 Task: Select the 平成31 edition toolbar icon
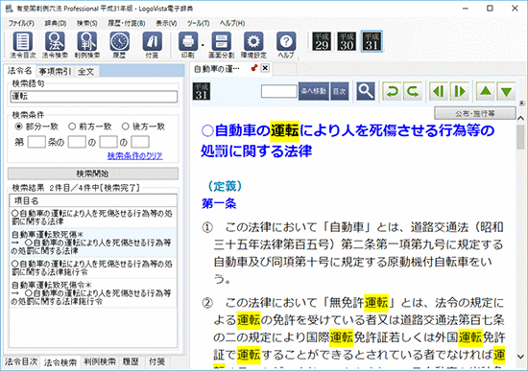(372, 41)
